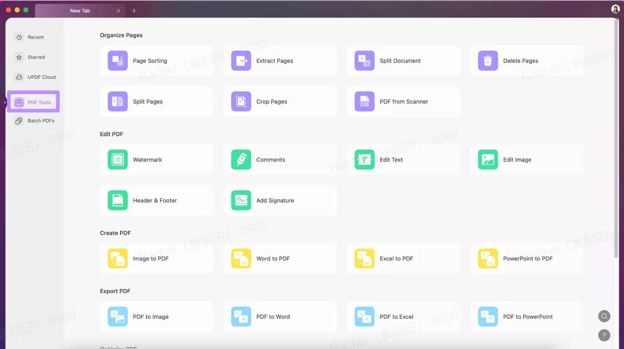This screenshot has width=624, height=349.
Task: Click the Edit Image label
Action: [517, 160]
